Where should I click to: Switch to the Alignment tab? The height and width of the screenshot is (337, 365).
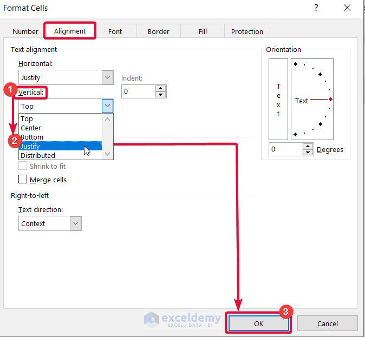point(70,31)
